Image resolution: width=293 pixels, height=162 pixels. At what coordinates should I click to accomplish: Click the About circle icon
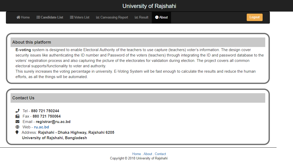pos(157,17)
